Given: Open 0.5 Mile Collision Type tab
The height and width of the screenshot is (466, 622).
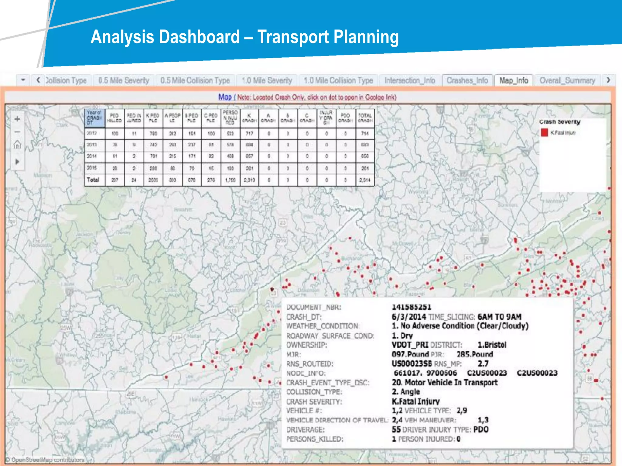Looking at the screenshot, I should click(x=195, y=80).
